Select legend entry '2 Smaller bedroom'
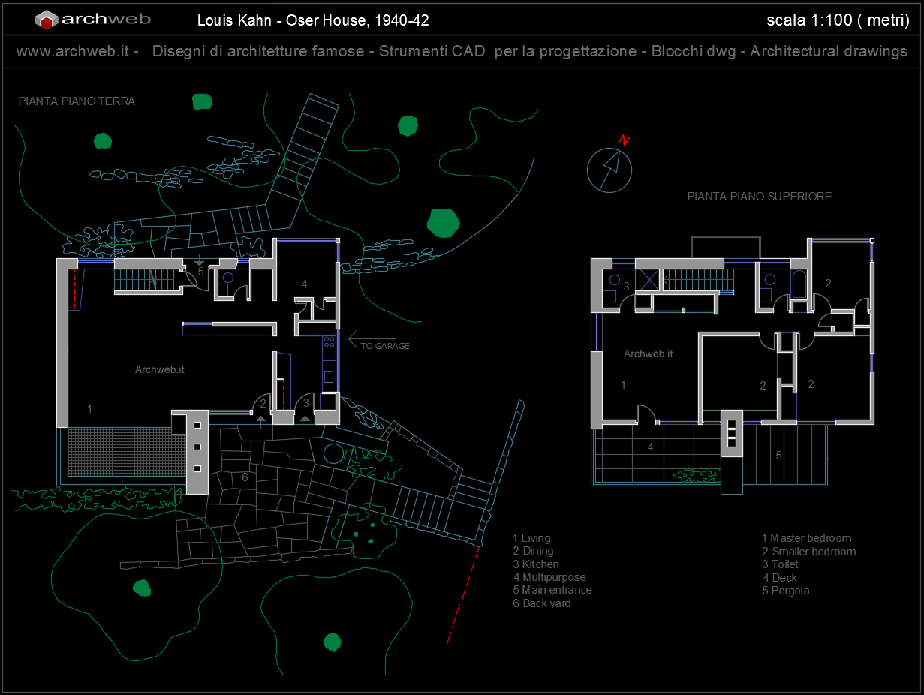 [809, 552]
